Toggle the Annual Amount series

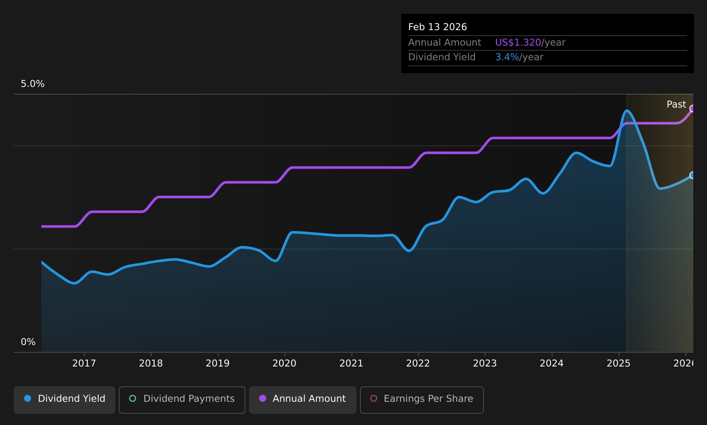tap(303, 400)
